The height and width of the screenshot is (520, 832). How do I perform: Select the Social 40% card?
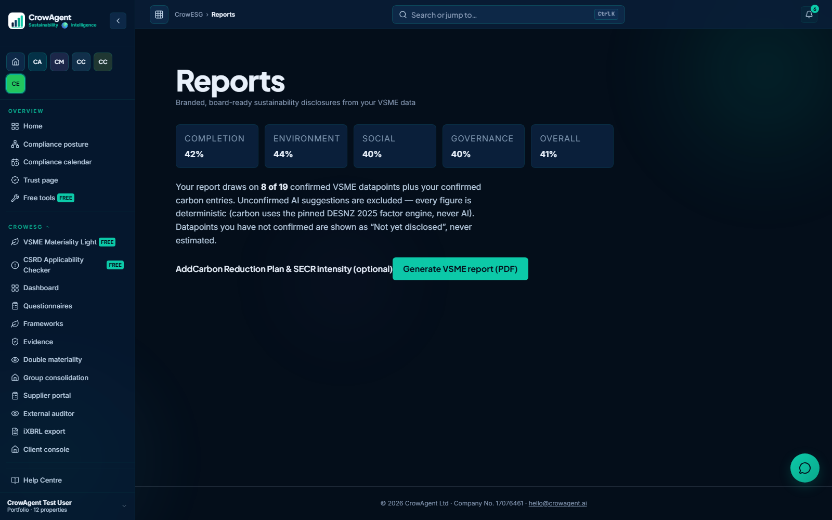pyautogui.click(x=395, y=146)
